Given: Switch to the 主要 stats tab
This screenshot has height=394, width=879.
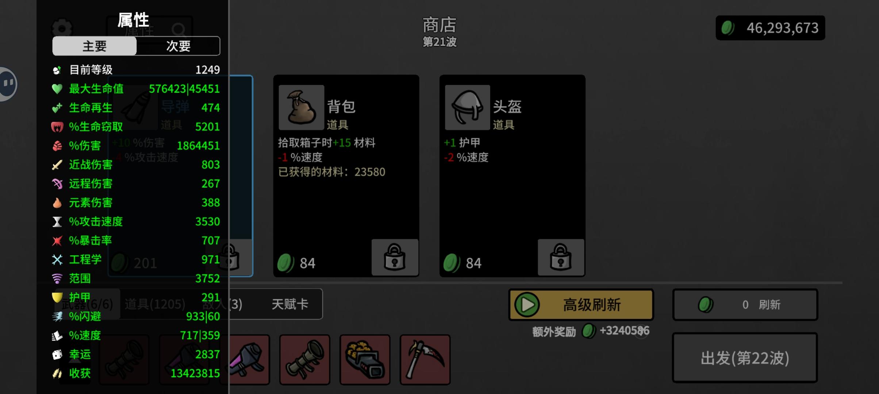Looking at the screenshot, I should [95, 46].
